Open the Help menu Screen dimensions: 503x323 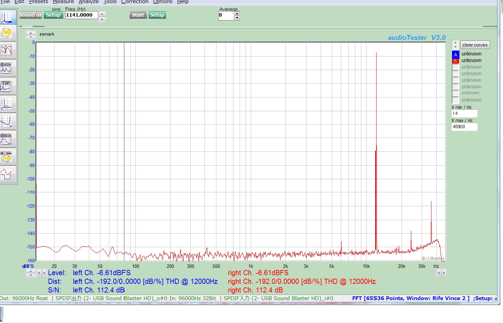click(183, 2)
